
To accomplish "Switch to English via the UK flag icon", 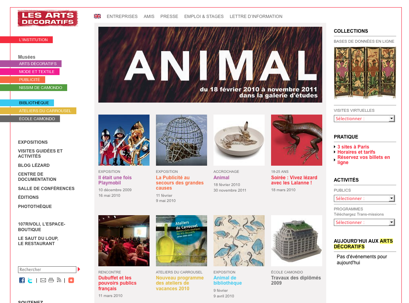I will (97, 16).
